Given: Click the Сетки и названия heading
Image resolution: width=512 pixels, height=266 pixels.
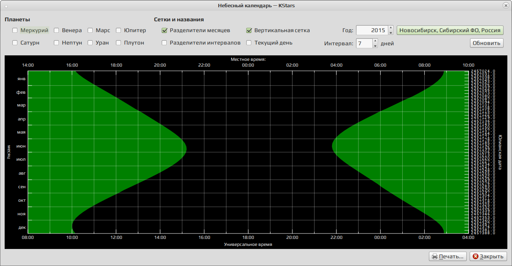Looking at the screenshot, I should tap(179, 19).
